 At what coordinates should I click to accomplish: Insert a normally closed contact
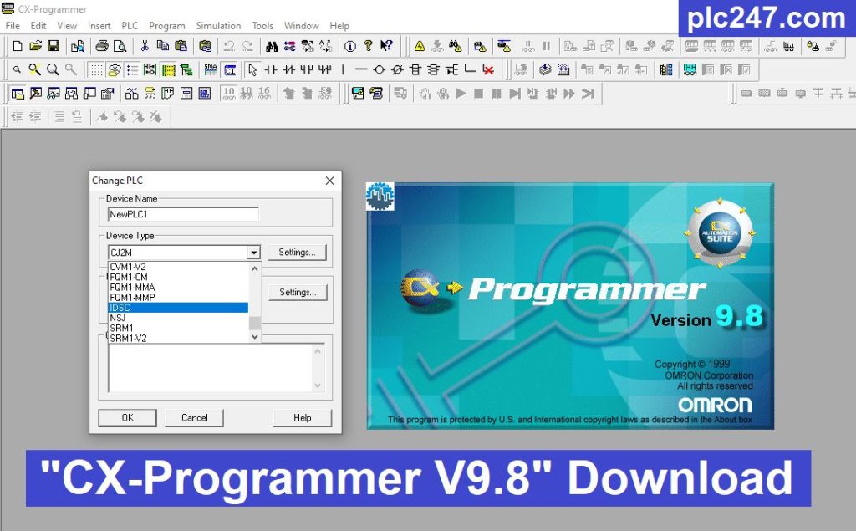pyautogui.click(x=288, y=69)
